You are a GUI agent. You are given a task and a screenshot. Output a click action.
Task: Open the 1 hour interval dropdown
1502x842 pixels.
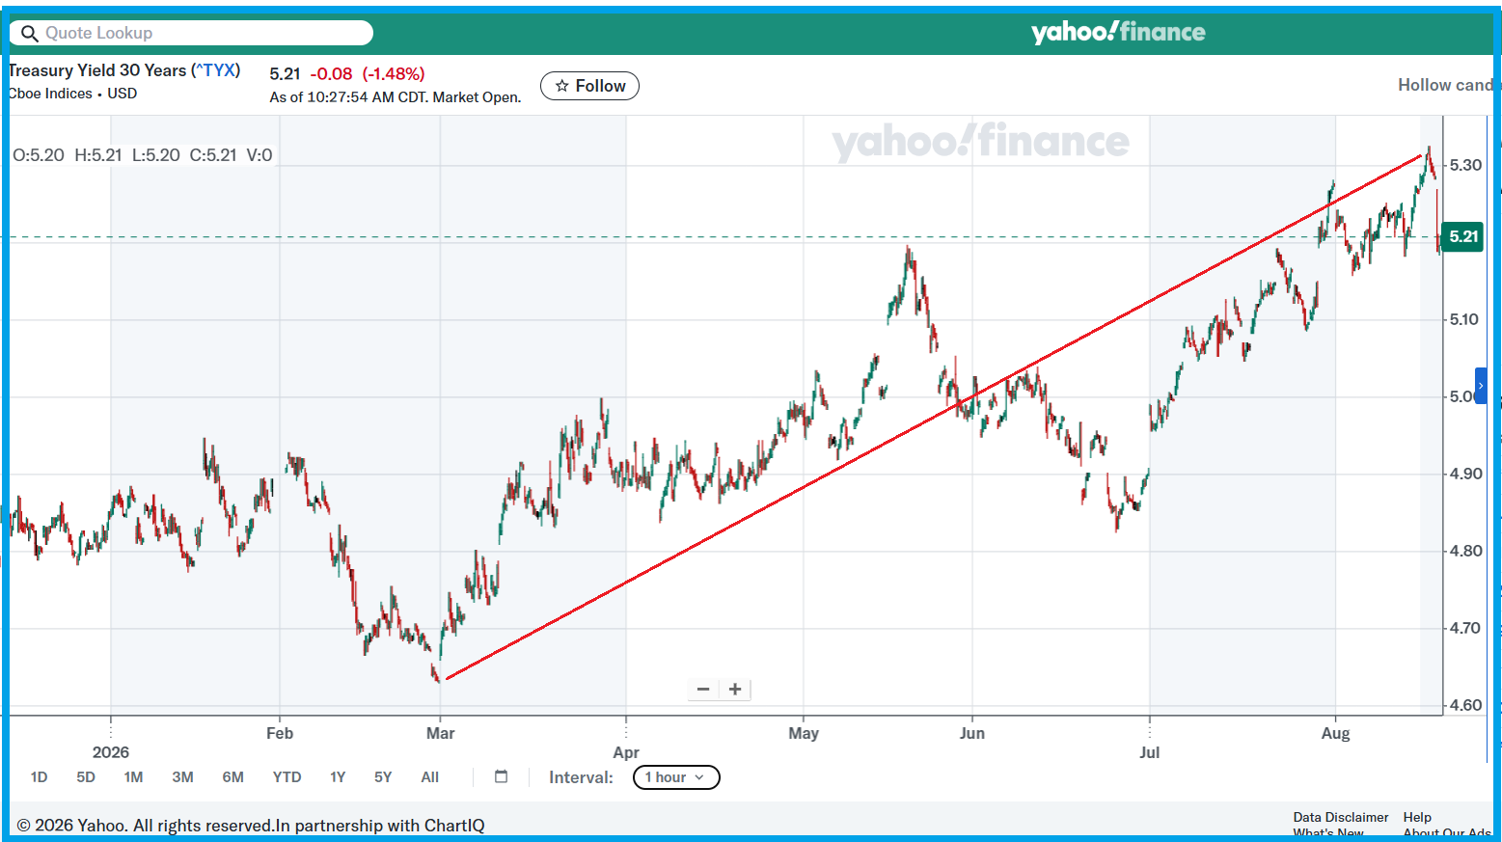676,777
